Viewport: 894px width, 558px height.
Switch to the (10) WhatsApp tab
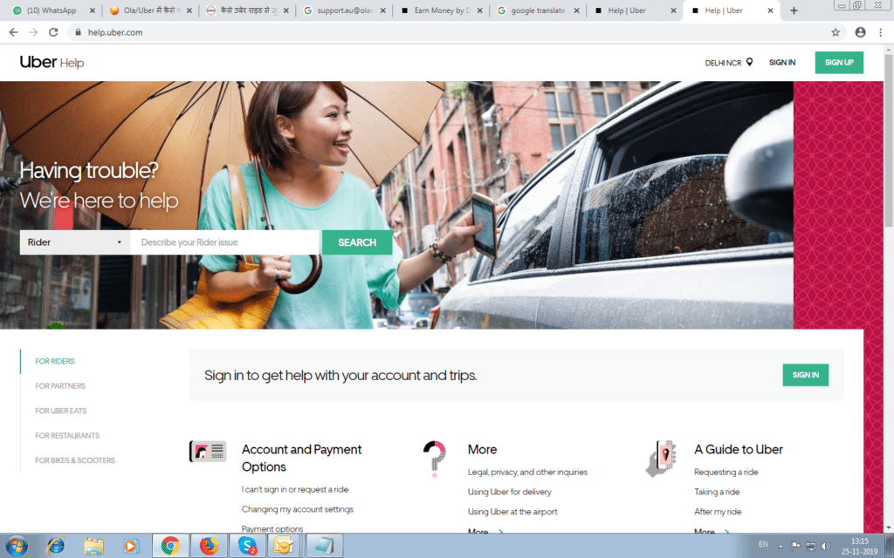click(x=52, y=10)
